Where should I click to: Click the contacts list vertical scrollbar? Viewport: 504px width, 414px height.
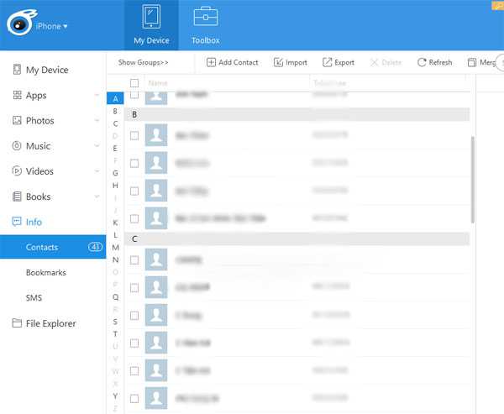coord(472,180)
